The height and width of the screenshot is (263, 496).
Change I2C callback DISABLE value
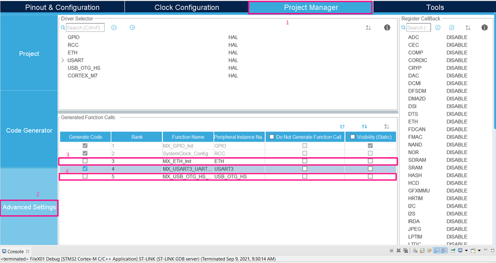(x=457, y=206)
